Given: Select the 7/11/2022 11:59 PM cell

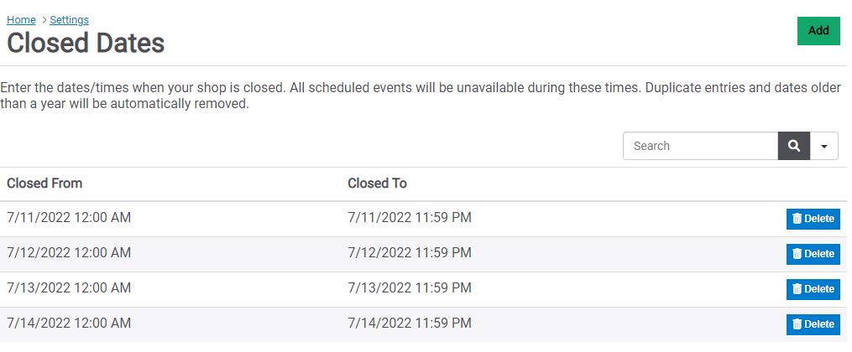Looking at the screenshot, I should 410,218.
